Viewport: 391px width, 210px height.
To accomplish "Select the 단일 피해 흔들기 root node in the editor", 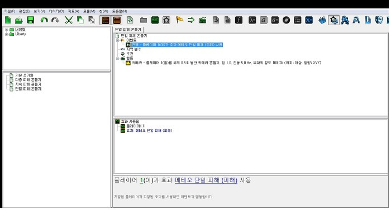I will pos(134,36).
